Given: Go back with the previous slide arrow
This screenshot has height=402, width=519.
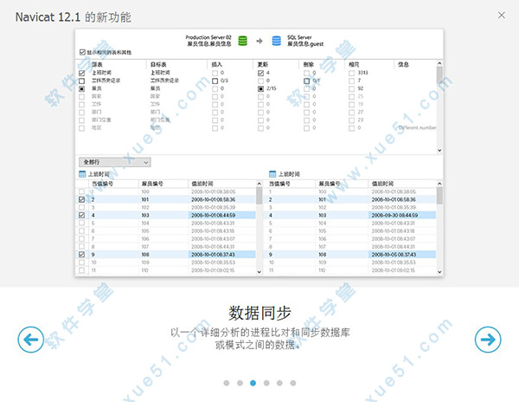Looking at the screenshot, I should tap(31, 340).
